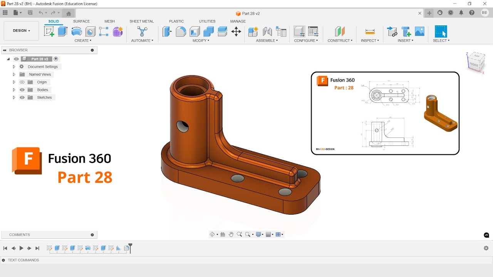Hide the Sketches folder via eye icon
493x277 pixels.
[22, 97]
